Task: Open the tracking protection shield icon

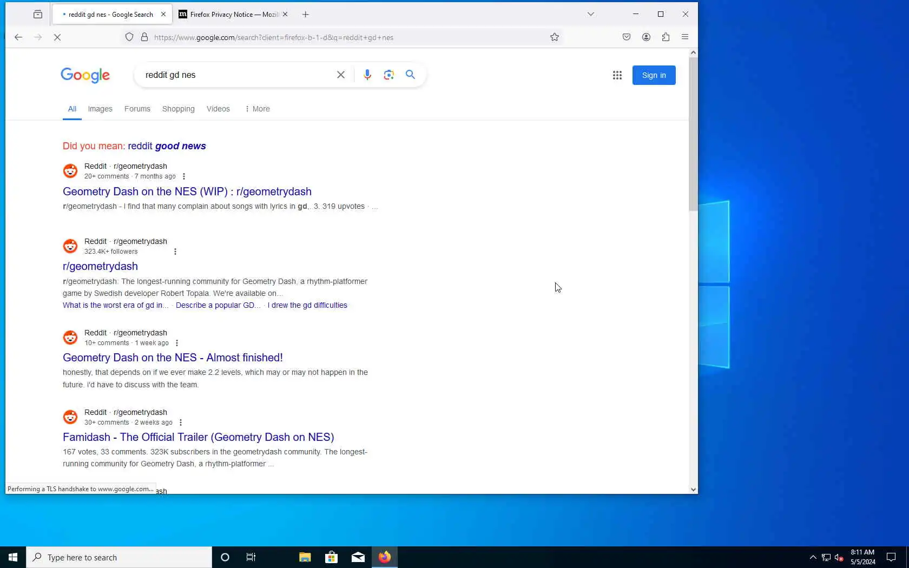Action: [129, 37]
